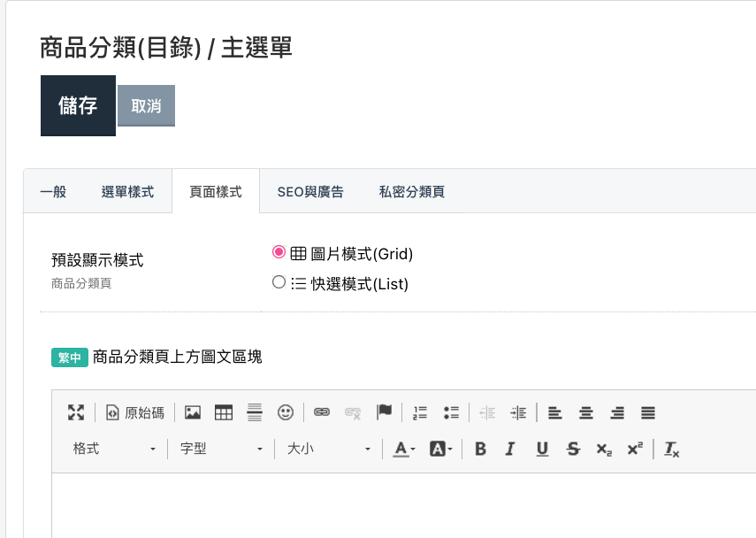Open the 私密分類頁 tab
Image resolution: width=756 pixels, height=538 pixels.
(x=412, y=191)
